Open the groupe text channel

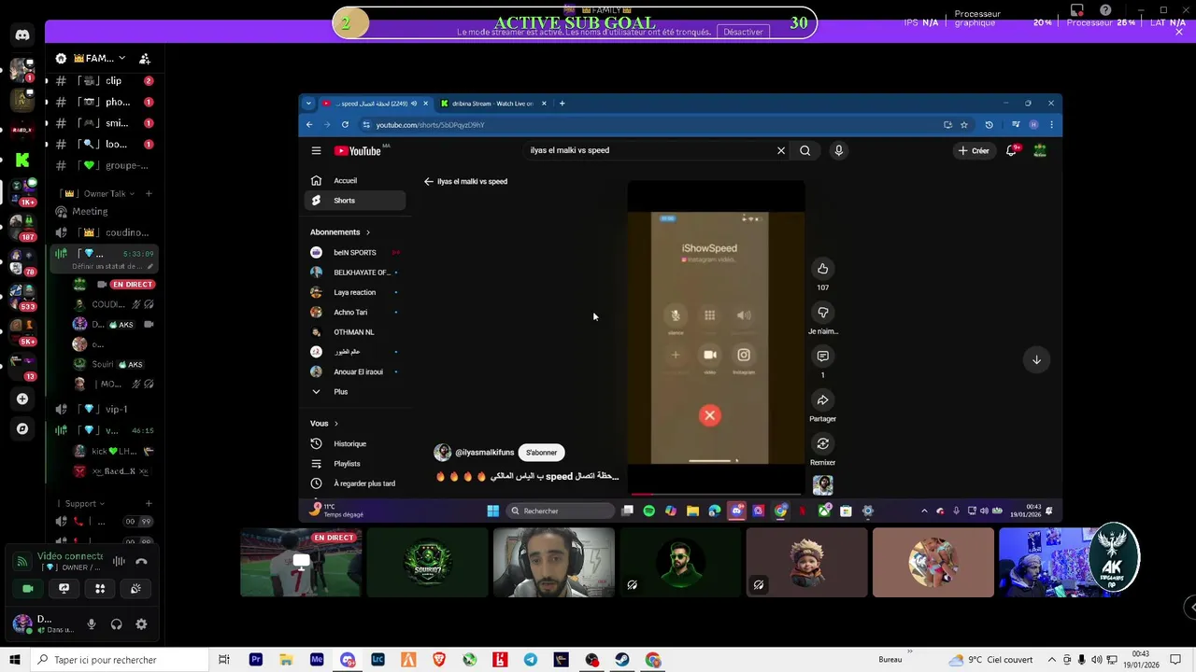[103, 165]
